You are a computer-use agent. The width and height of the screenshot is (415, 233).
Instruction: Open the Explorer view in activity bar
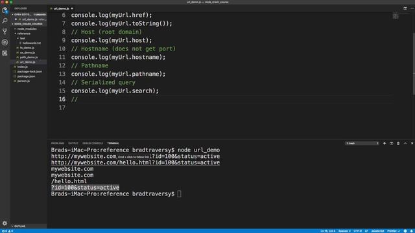[5, 10]
